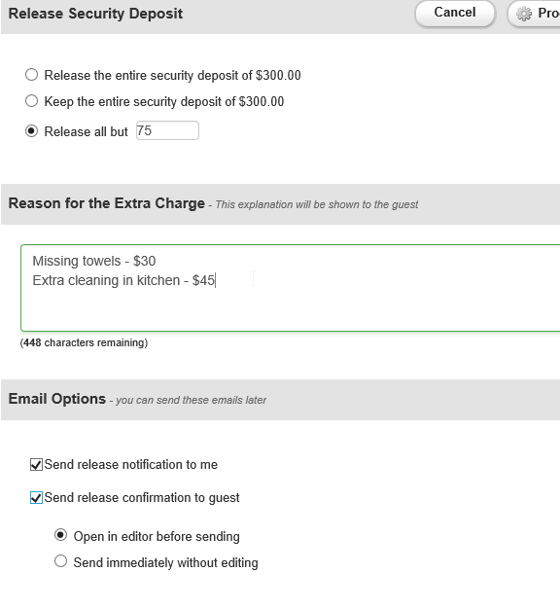Click 'you can send these emails later' note
This screenshot has width=560, height=608.
click(192, 400)
